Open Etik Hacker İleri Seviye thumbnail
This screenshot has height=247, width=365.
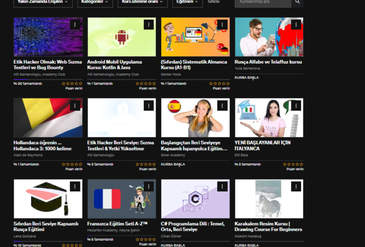122,117
